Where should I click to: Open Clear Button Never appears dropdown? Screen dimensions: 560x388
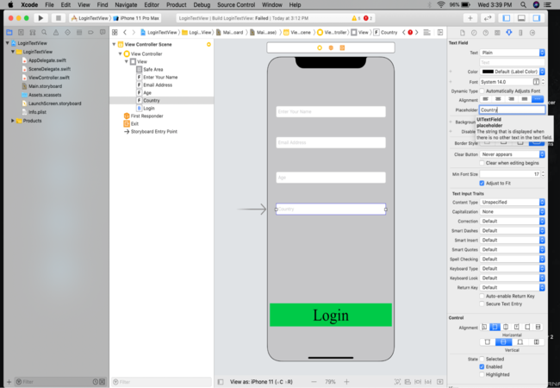(x=512, y=154)
